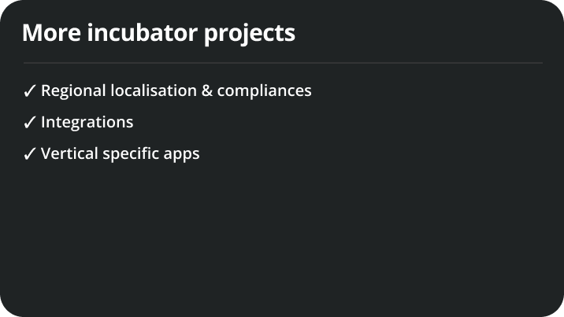Click empty space right of heading
Viewport: 564px width, 317px height.
pyautogui.click(x=417, y=33)
